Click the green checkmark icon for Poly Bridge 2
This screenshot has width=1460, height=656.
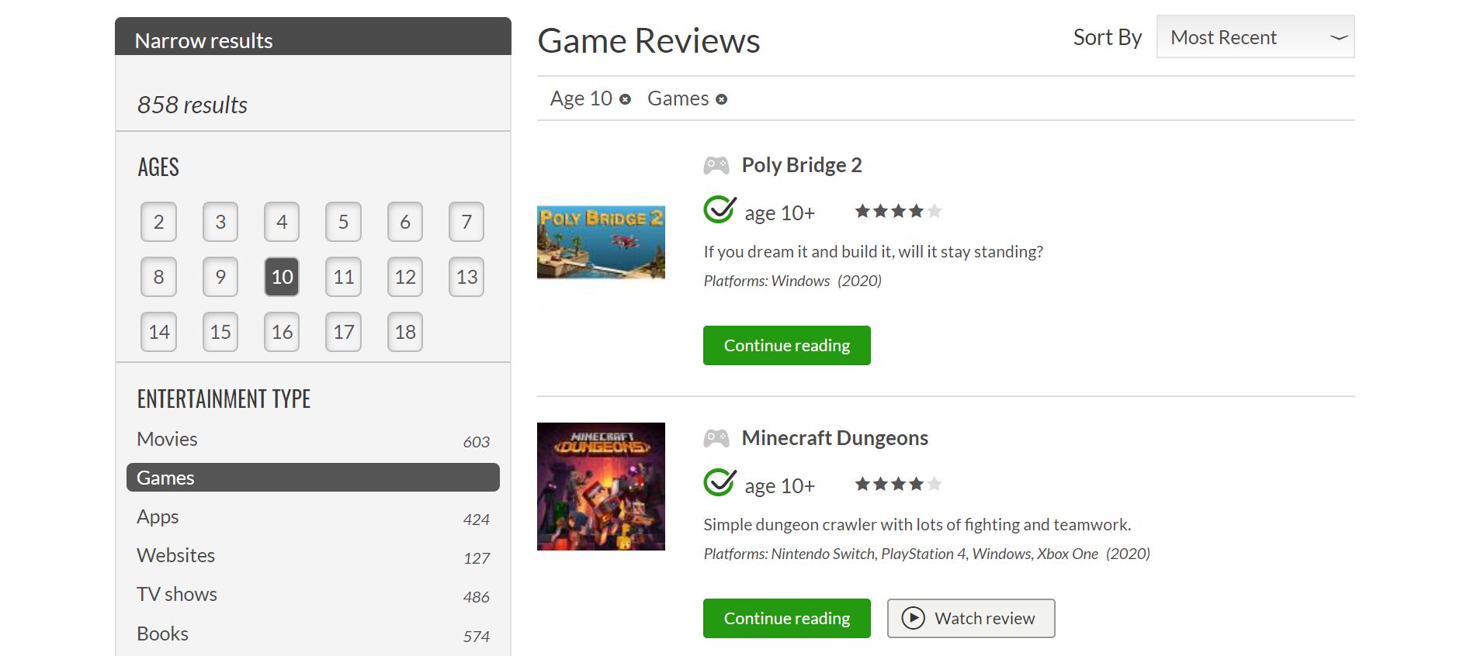click(x=720, y=209)
